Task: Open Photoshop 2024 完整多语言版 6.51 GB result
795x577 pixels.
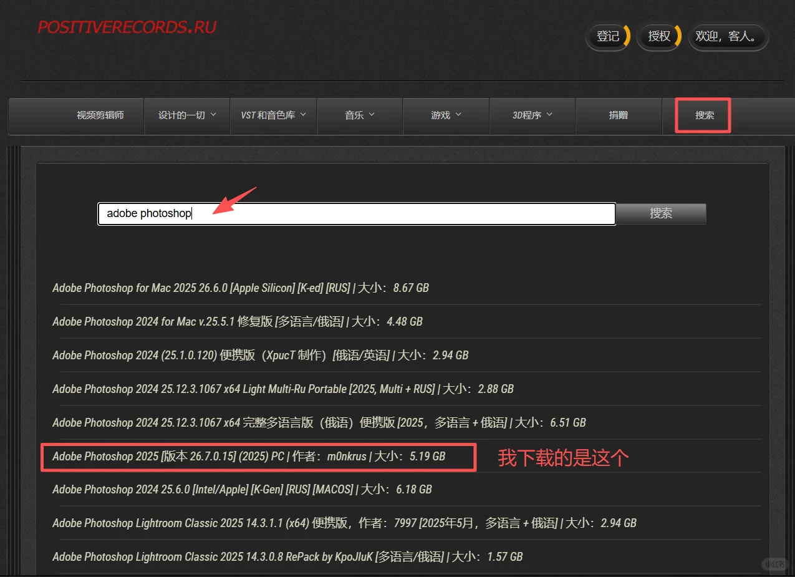Action: pyautogui.click(x=319, y=423)
